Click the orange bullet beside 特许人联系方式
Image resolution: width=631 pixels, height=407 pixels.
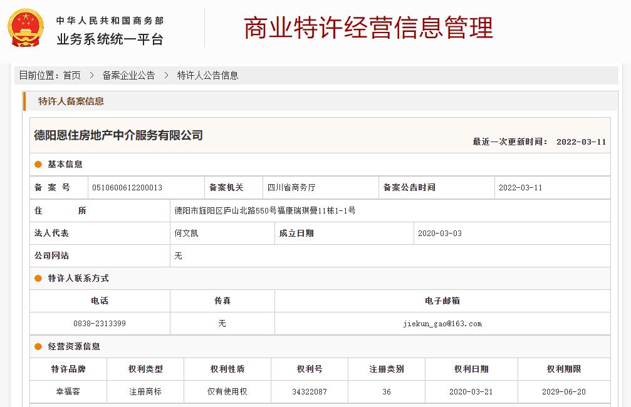coord(38,278)
